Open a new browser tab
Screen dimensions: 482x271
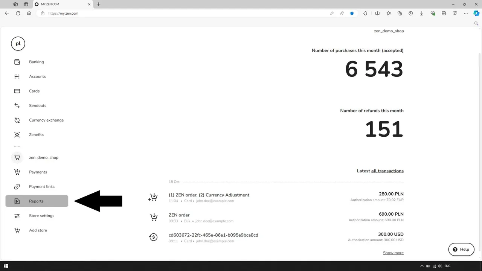99,4
